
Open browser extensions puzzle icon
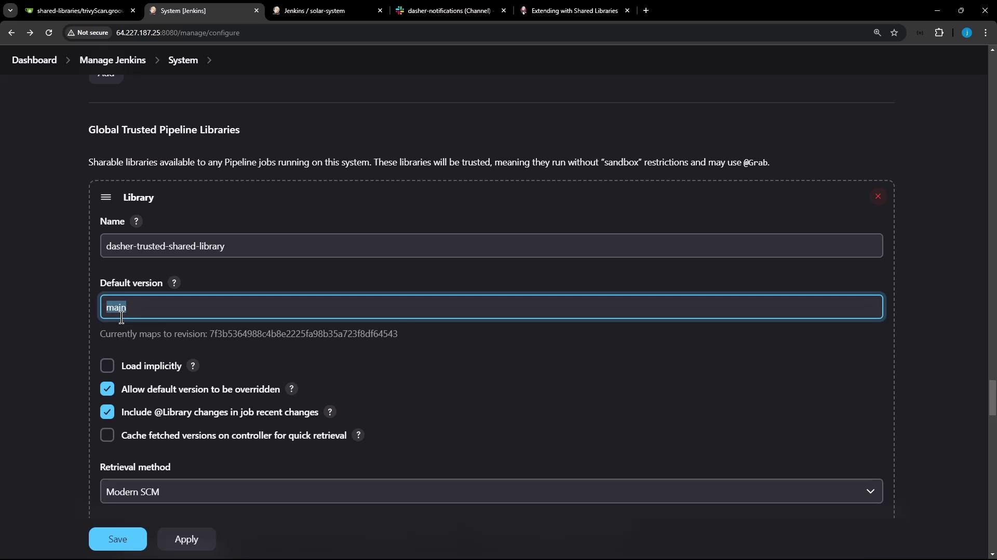939,33
